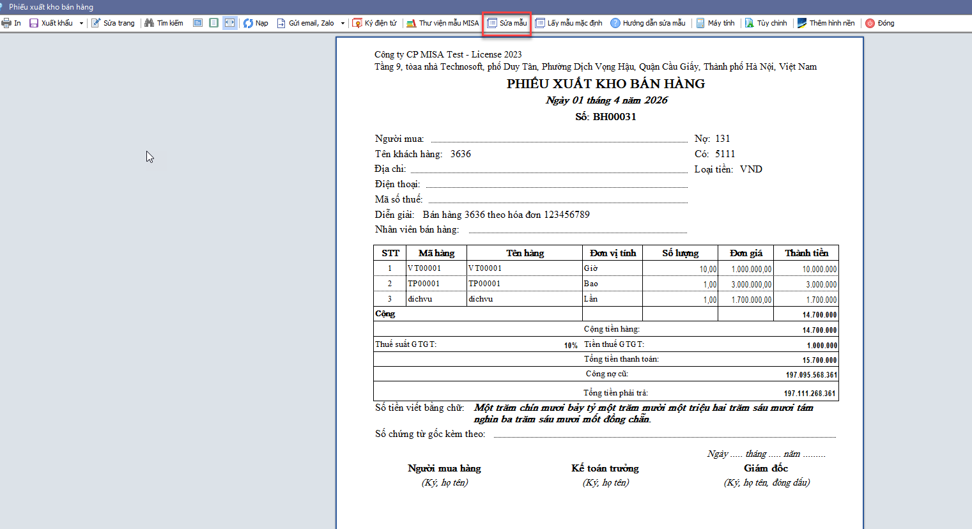Expand the Gửi email, Zalo dropdown arrow
This screenshot has width=972, height=529.
(x=343, y=23)
